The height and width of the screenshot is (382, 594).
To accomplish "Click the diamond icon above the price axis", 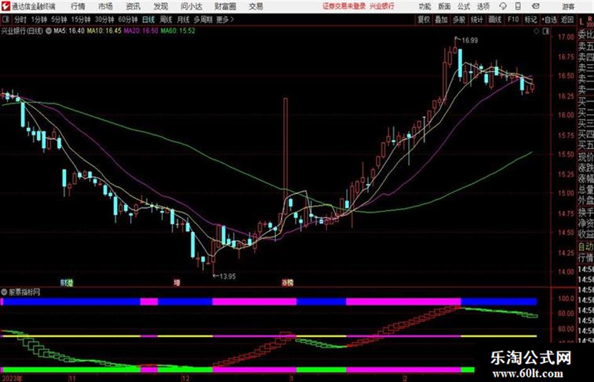I will (x=536, y=32).
